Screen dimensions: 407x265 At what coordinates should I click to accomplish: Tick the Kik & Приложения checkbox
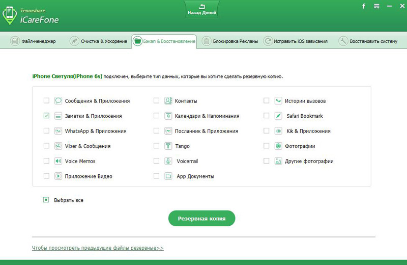pyautogui.click(x=266, y=130)
